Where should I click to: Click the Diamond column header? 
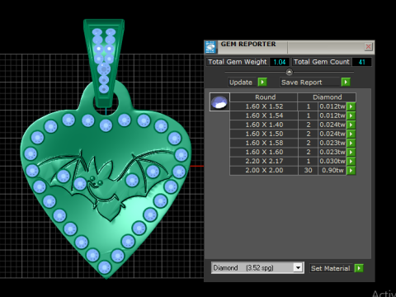tap(327, 97)
